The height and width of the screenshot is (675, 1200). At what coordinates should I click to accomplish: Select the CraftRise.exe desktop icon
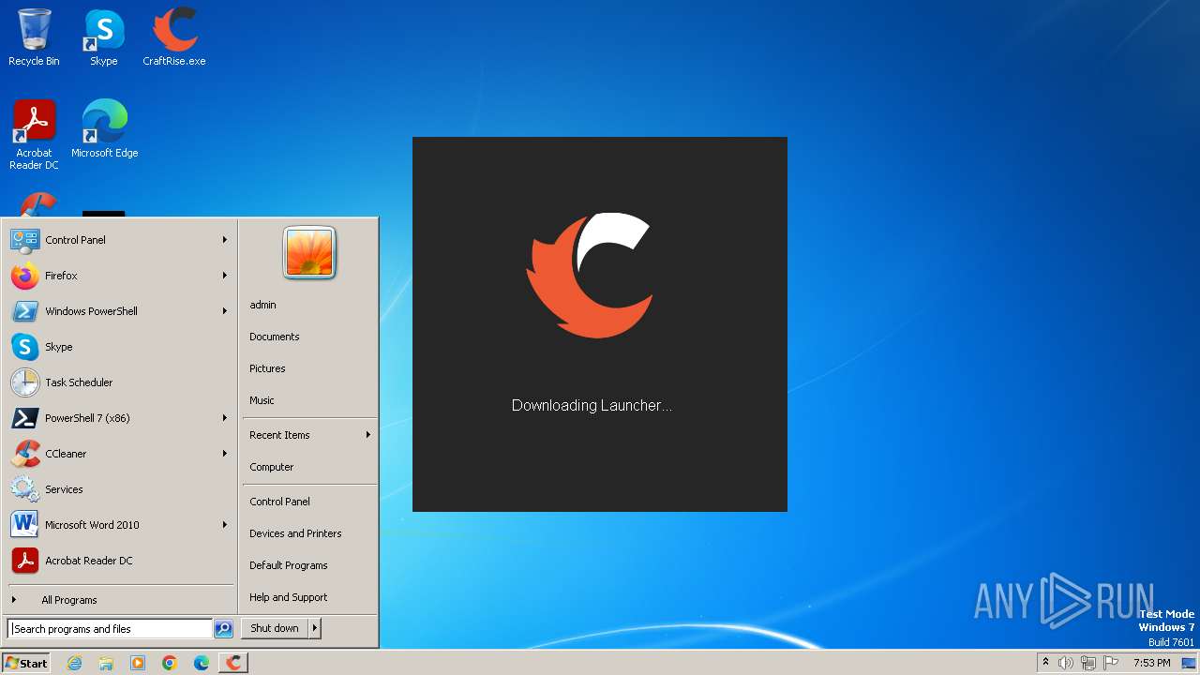(x=174, y=37)
